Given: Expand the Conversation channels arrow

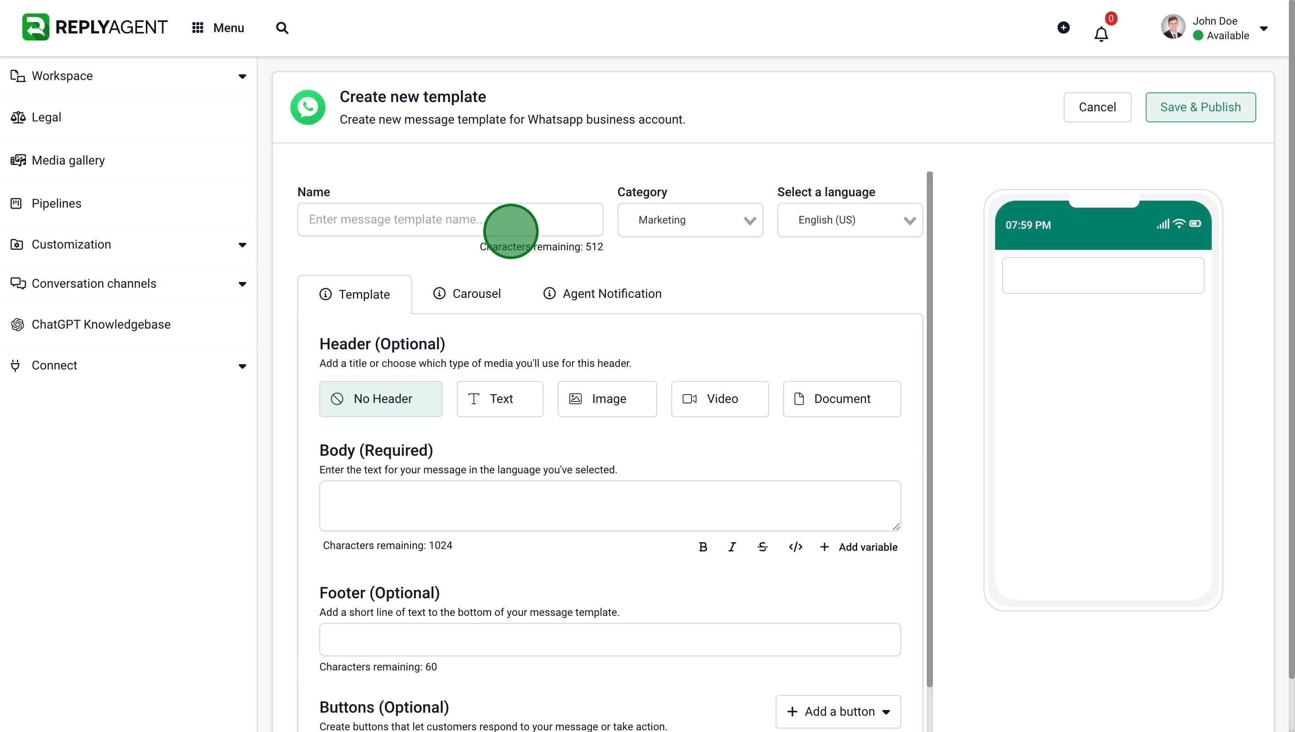Looking at the screenshot, I should pyautogui.click(x=242, y=284).
